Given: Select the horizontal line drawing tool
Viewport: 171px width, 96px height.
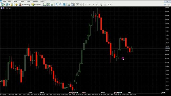Looking at the screenshot, I should 90,5.
